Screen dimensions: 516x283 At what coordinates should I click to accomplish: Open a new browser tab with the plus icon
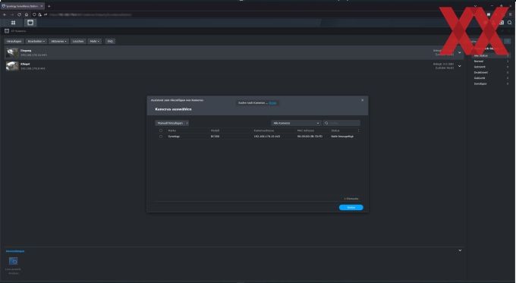click(x=49, y=6)
